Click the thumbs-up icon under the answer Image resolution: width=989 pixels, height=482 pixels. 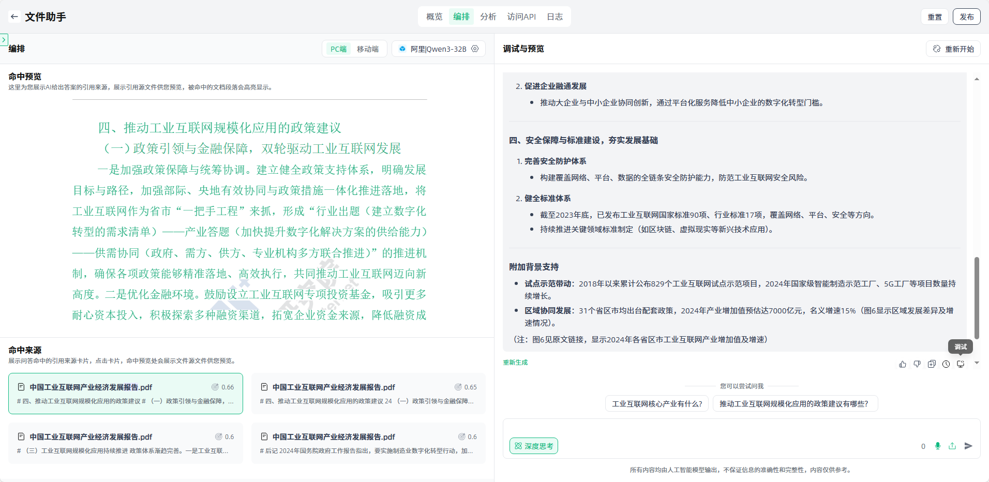(903, 364)
